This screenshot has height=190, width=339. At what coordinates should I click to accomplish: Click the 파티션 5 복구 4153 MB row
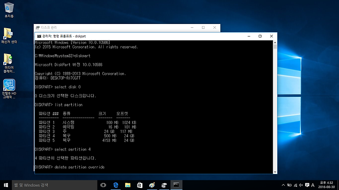coord(87,140)
